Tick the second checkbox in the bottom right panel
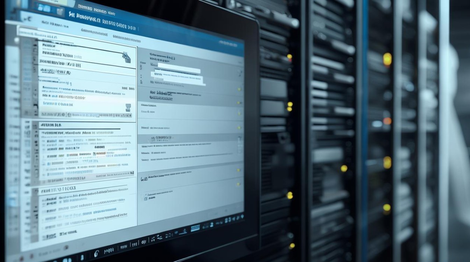Viewport: 470px width, 262px height. click(145, 199)
